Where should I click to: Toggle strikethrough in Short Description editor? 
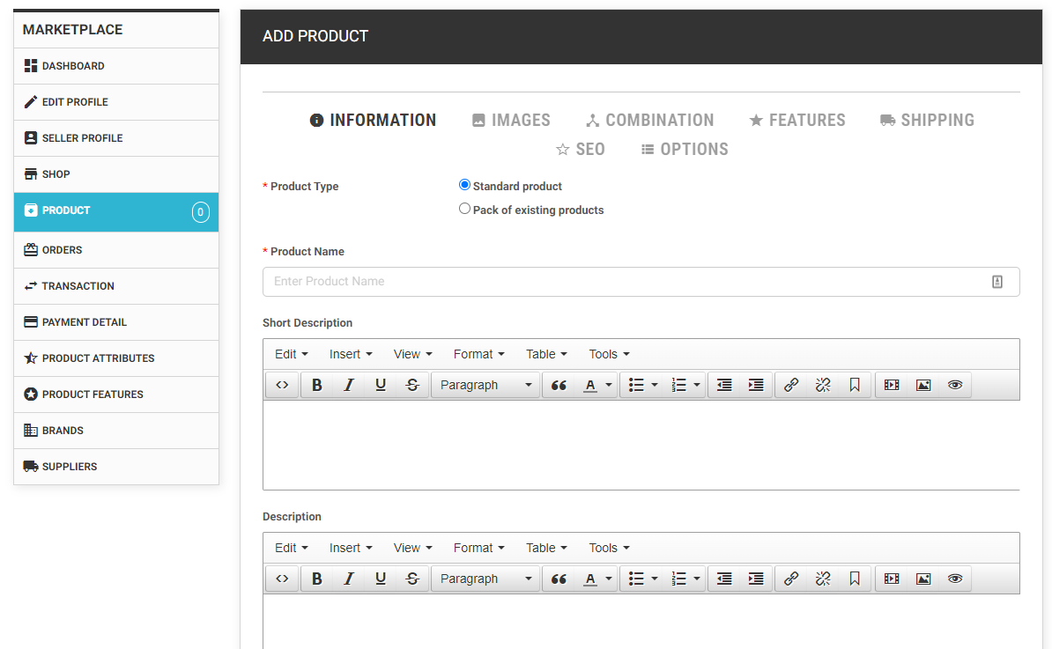pyautogui.click(x=412, y=385)
